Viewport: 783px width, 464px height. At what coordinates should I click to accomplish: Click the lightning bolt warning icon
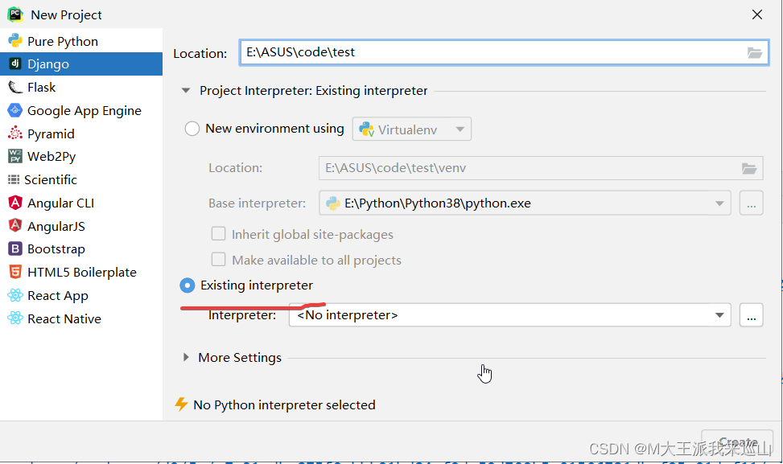(181, 404)
